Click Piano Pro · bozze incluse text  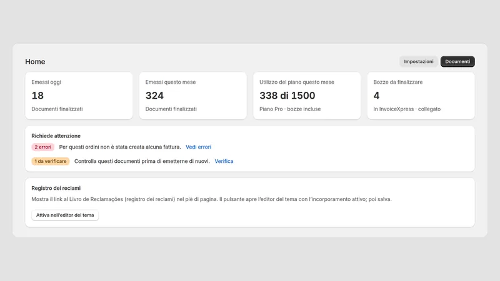tap(290, 109)
